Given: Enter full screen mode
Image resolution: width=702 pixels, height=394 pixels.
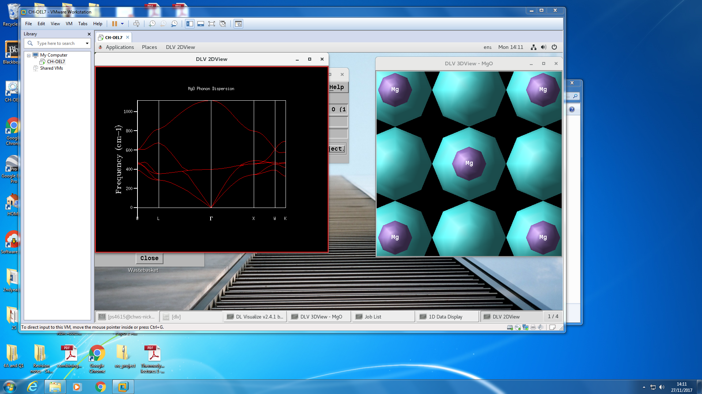Looking at the screenshot, I should (212, 24).
